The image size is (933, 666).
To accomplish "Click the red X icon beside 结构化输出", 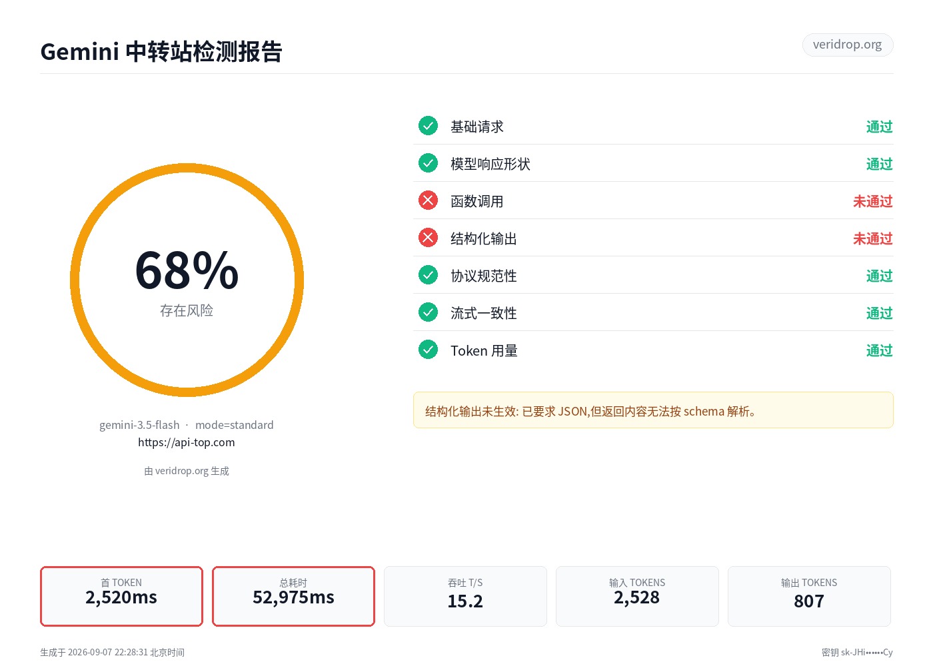I will coord(428,237).
